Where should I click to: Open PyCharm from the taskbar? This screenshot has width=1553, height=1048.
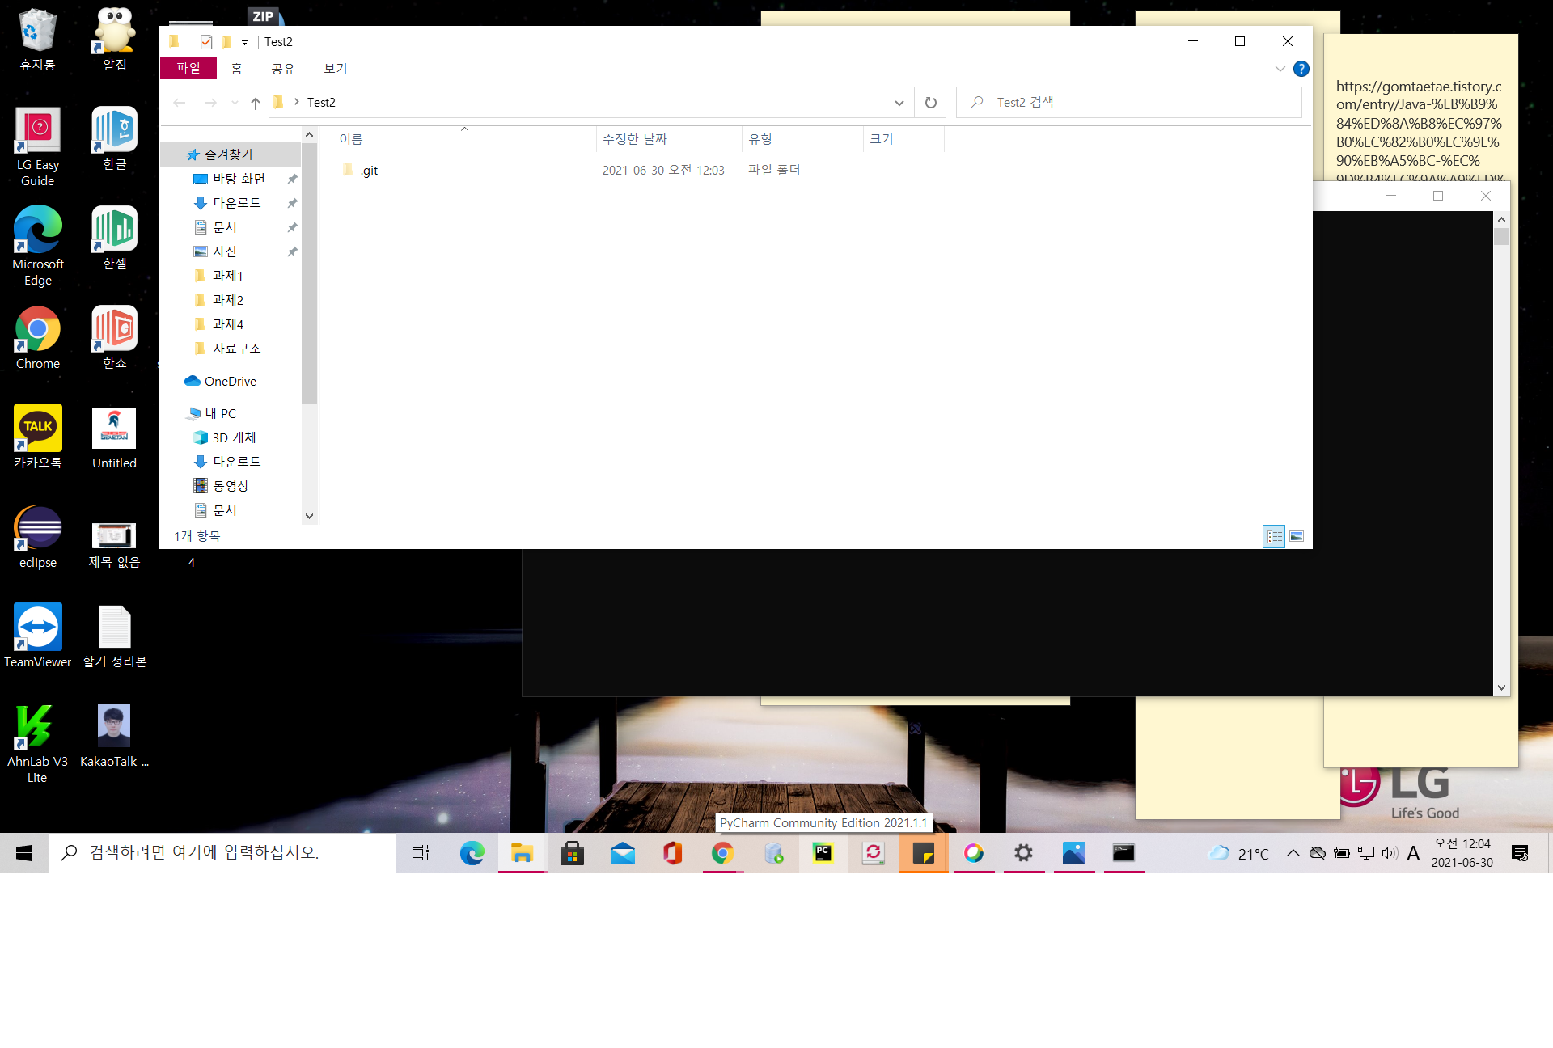[823, 853]
